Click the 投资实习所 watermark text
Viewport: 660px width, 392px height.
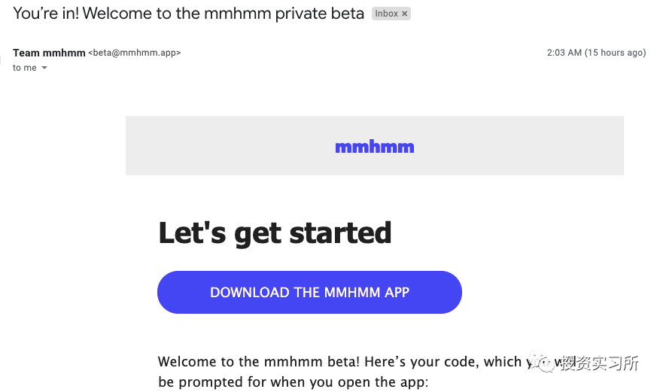[x=599, y=363]
